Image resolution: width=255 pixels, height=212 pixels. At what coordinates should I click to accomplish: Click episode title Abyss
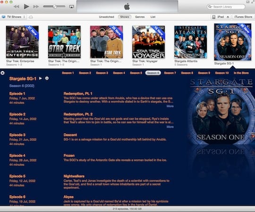click(68, 197)
